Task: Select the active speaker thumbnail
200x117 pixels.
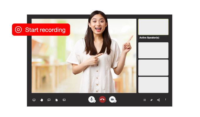Action: point(153,27)
